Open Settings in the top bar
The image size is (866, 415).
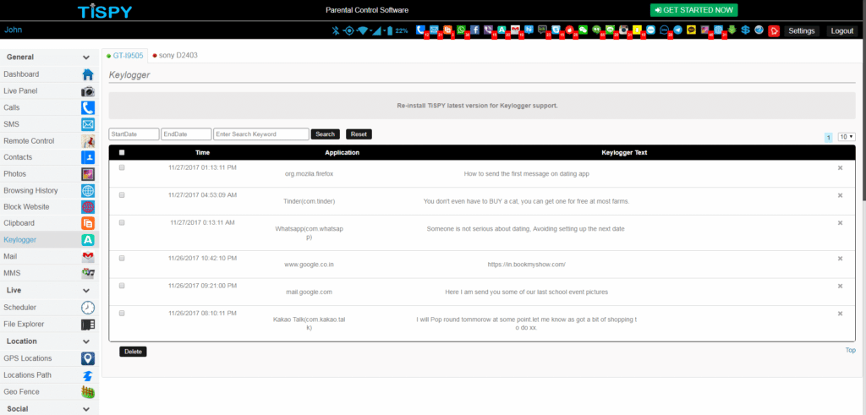pyautogui.click(x=802, y=31)
